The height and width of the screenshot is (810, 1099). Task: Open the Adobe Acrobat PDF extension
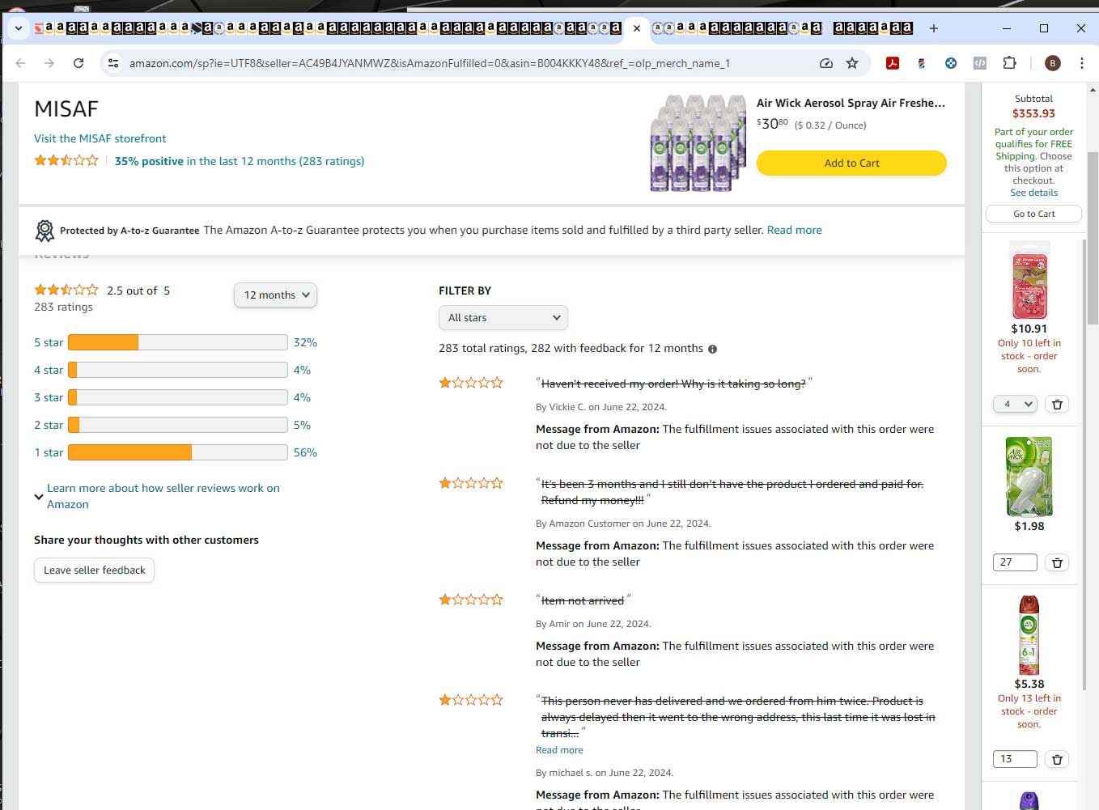click(x=893, y=63)
